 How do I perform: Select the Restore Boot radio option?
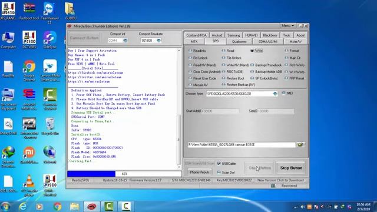pos(233,78)
